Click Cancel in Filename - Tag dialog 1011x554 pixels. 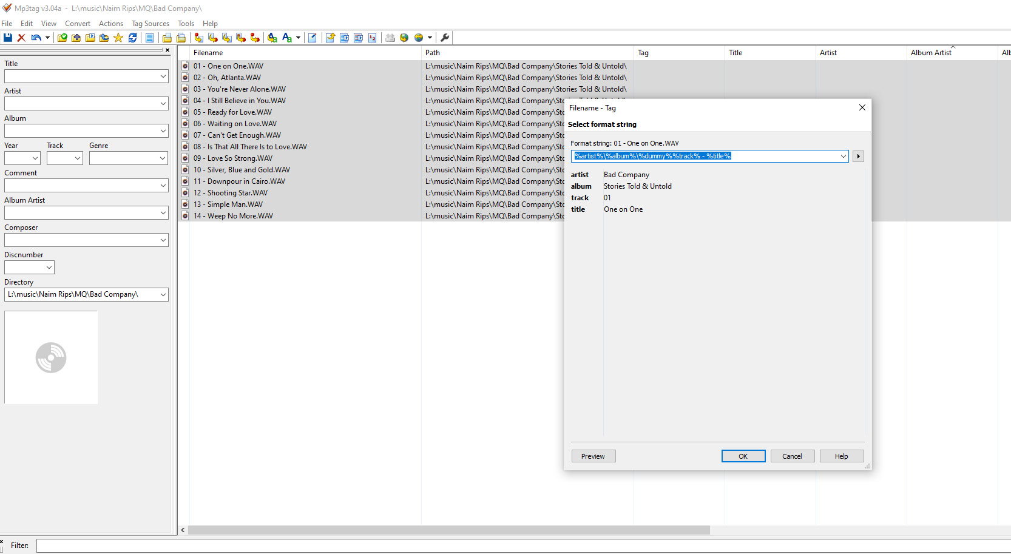coord(792,456)
